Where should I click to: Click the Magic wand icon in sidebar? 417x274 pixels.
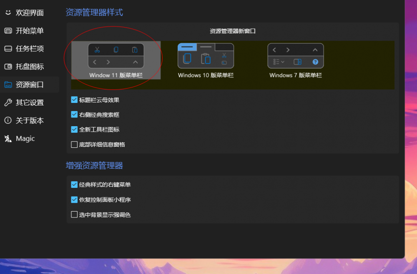coord(8,139)
